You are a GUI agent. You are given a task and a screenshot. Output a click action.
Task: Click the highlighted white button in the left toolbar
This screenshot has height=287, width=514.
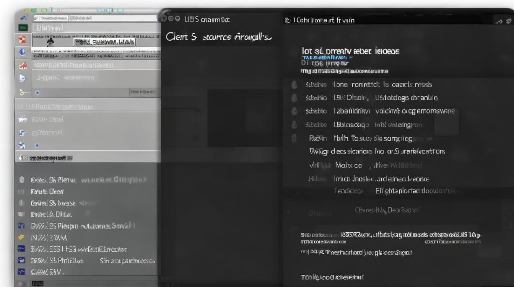coord(104,42)
